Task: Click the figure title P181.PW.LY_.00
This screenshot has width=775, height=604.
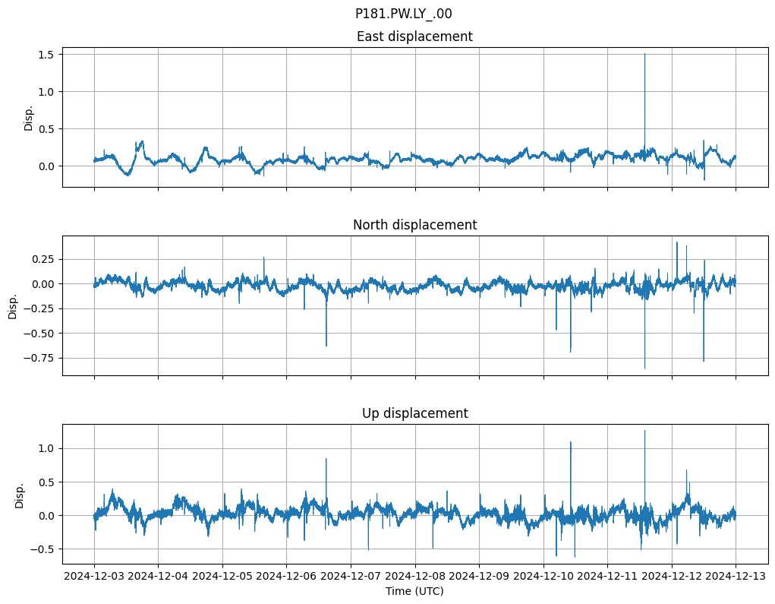Action: coord(403,14)
